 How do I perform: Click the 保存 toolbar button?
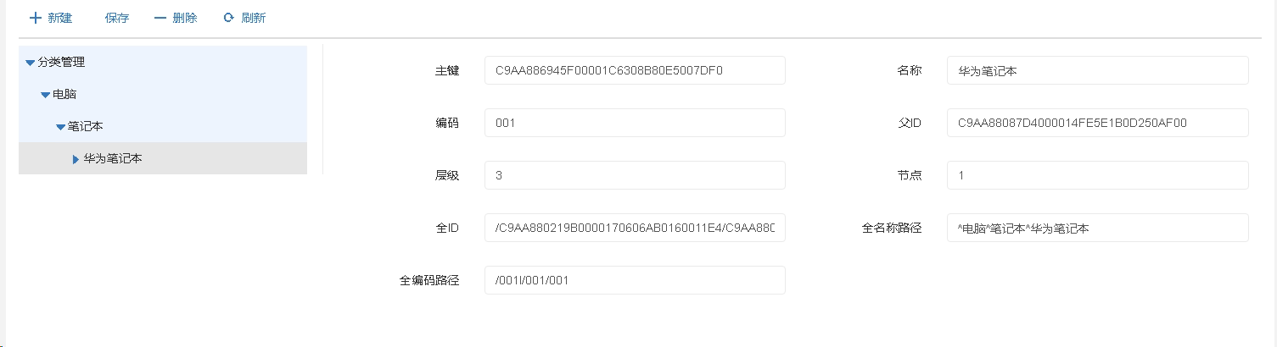[x=117, y=18]
